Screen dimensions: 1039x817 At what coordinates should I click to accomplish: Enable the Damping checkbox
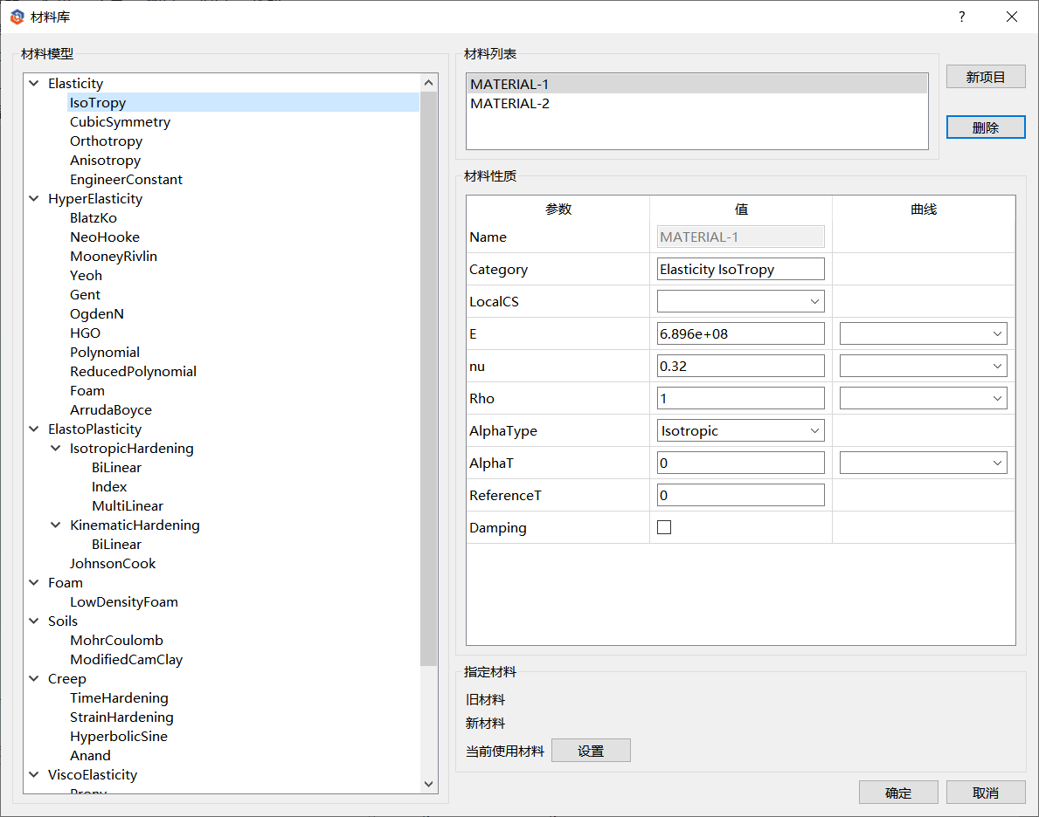coord(664,527)
